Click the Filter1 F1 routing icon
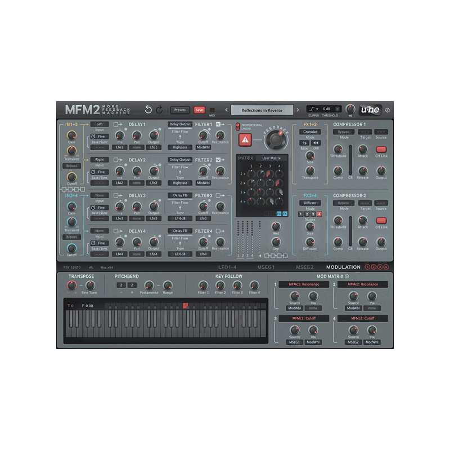Image resolution: width=450 pixels, height=450 pixels. tap(220, 124)
